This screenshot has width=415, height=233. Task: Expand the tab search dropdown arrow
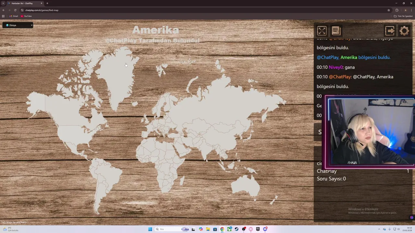(3, 3)
